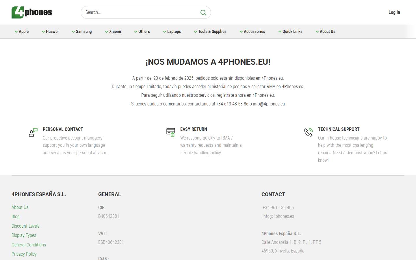The image size is (416, 260).
Task: Open the Blog footer link
Action: click(x=16, y=216)
